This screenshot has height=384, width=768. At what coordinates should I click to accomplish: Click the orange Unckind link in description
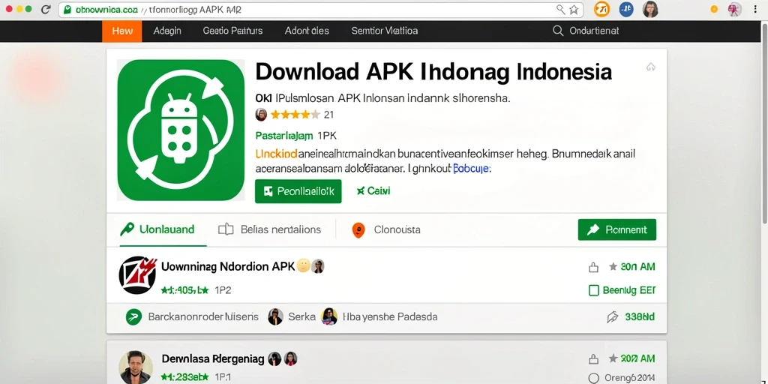pyautogui.click(x=276, y=154)
